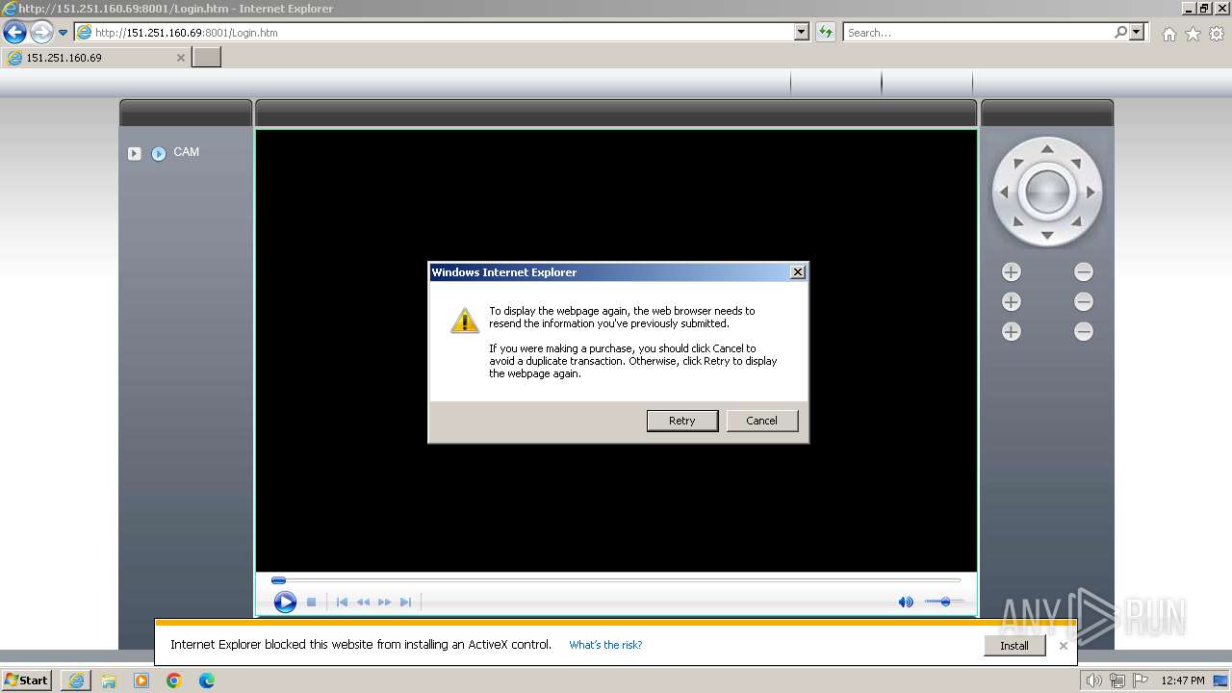Fast forward the video in media player
This screenshot has width=1232, height=693.
pos(384,602)
